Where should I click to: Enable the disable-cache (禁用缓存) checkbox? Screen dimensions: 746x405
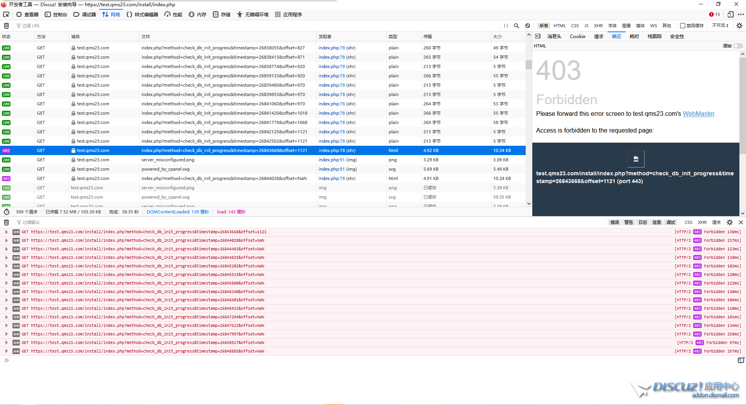(x=682, y=26)
